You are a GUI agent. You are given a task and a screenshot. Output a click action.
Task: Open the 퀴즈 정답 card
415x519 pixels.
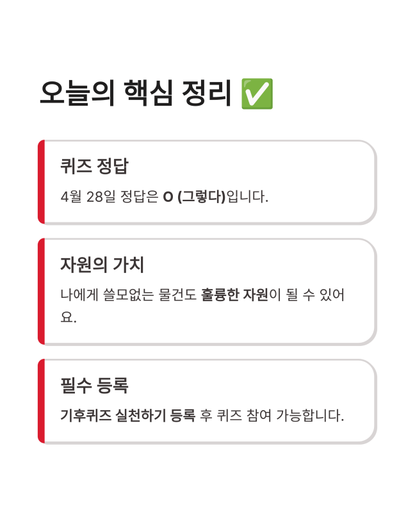click(x=207, y=182)
